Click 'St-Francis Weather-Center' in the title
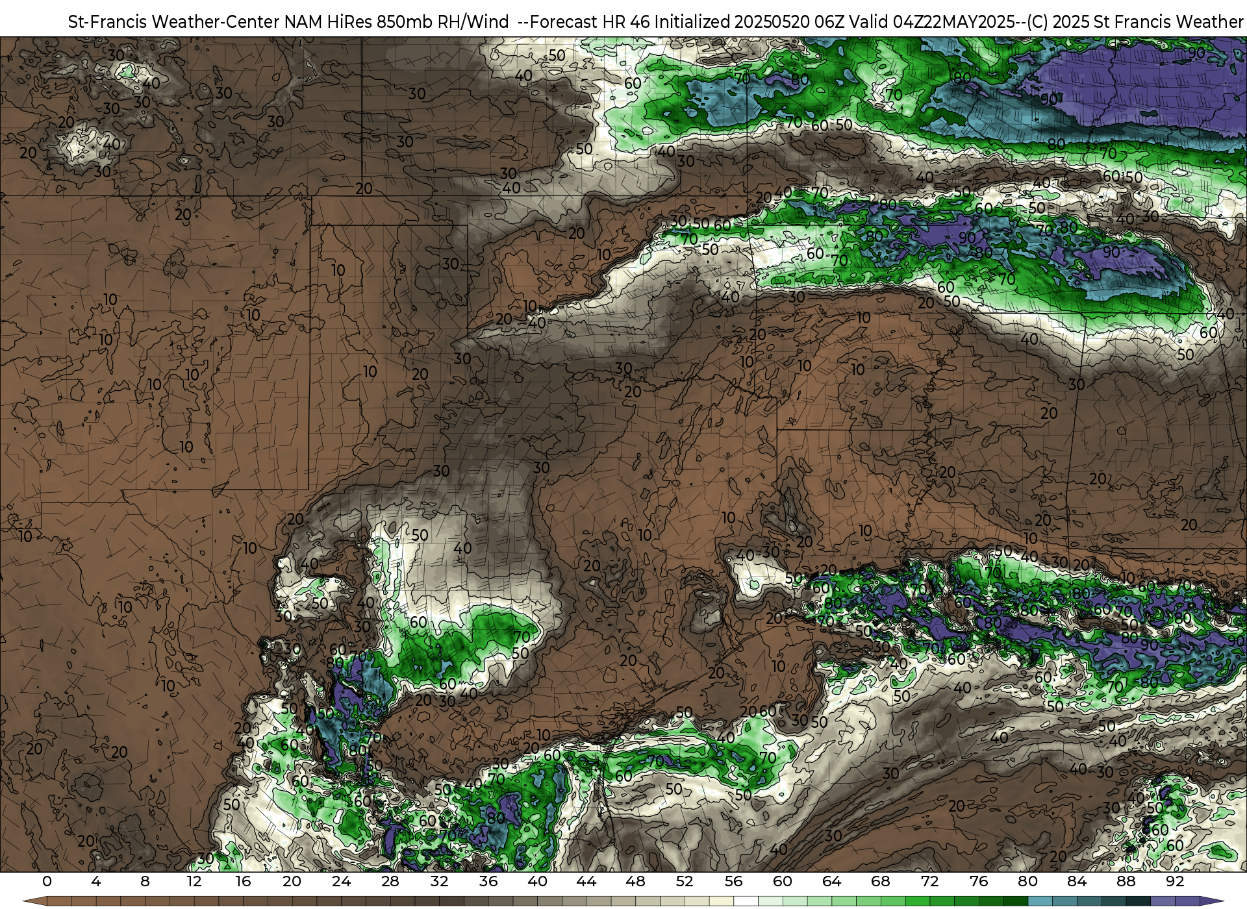Screen dimensions: 1247x909 174,22
